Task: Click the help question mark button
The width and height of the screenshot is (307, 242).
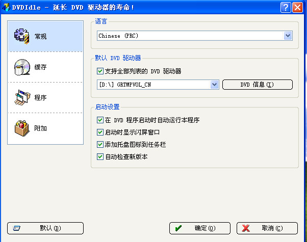Action: tap(286, 8)
